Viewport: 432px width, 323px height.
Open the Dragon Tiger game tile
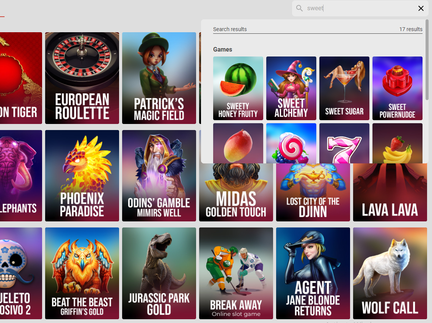pyautogui.click(x=21, y=78)
